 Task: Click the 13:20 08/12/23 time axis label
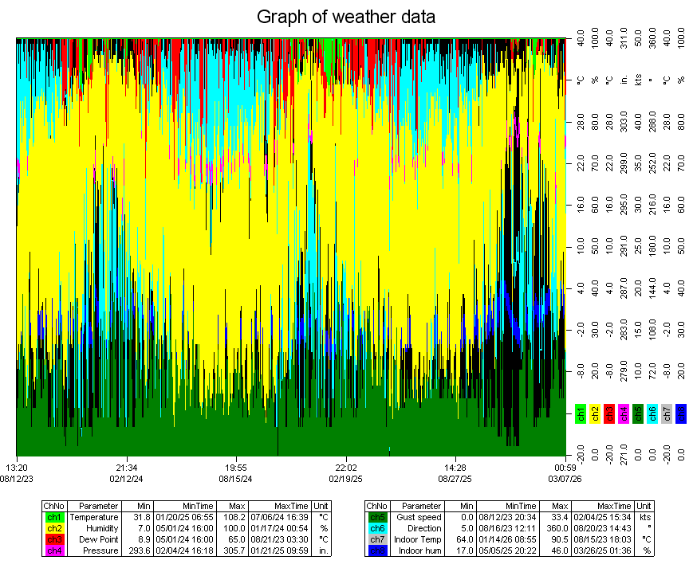17,473
